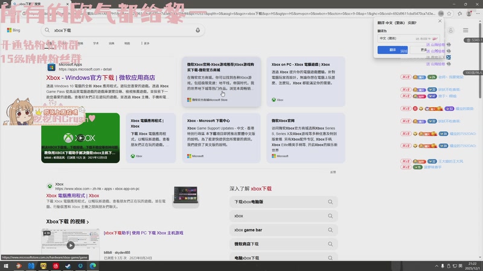Open the browser profile avatar
Screen dimensions: 483x271
pyautogui.click(x=469, y=13)
